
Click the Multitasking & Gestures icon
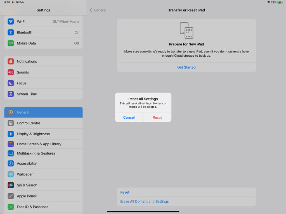tap(11, 153)
